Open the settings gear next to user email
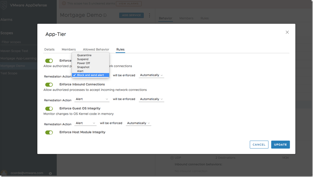Screen dimensions: 313x177 click(x=50, y=173)
